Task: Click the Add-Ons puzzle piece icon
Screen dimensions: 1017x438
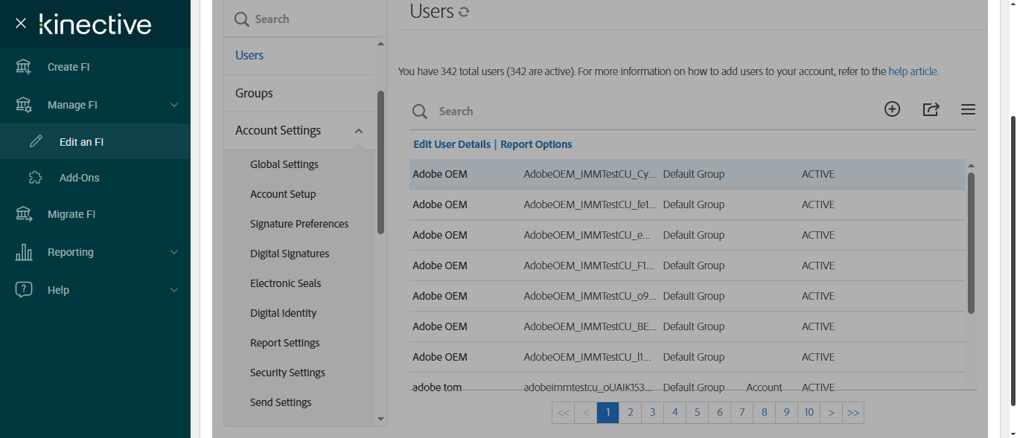Action: [x=36, y=178]
